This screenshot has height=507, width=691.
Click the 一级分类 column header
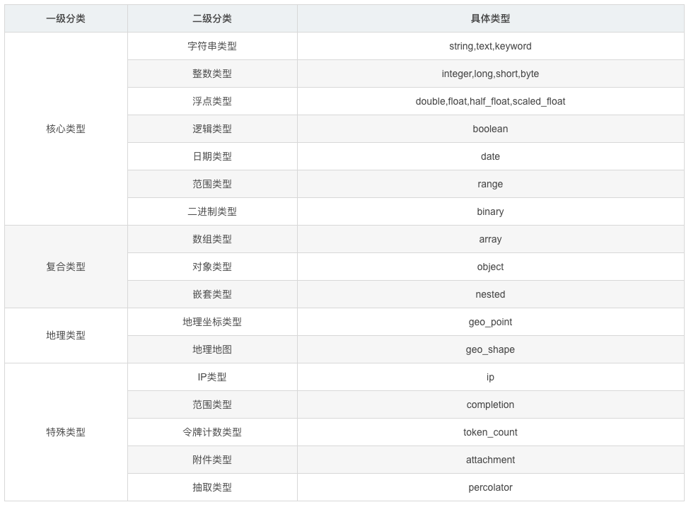[x=66, y=19]
